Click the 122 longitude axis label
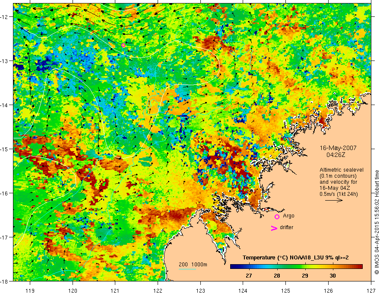This screenshot has height=294, width=380. (158, 291)
